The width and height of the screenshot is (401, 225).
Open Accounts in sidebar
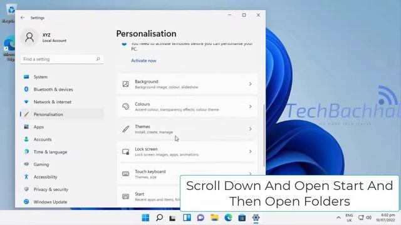[62, 139]
